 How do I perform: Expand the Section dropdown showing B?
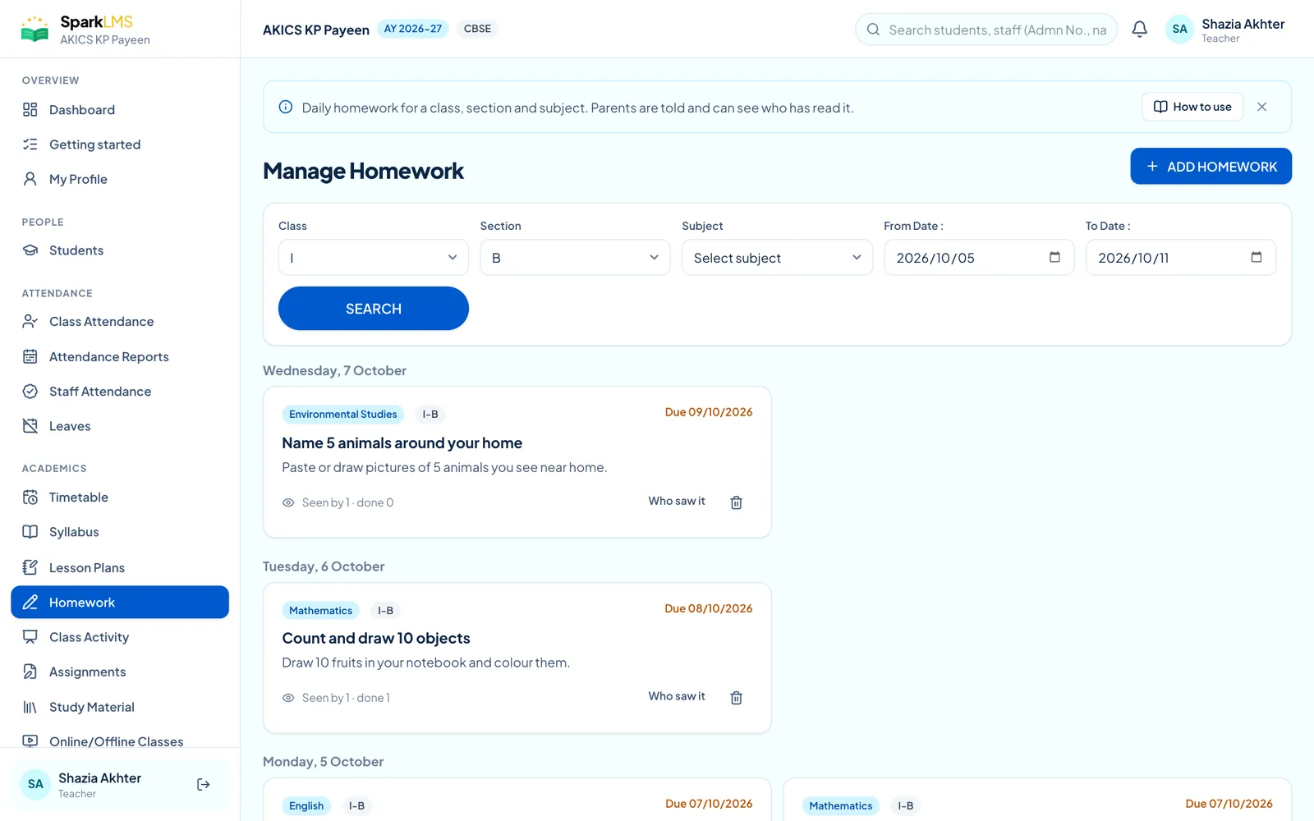pyautogui.click(x=575, y=258)
